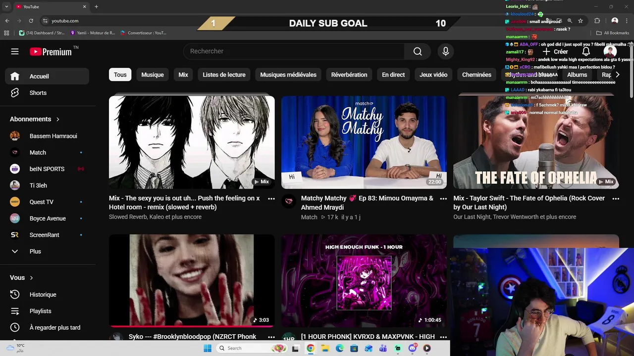The height and width of the screenshot is (356, 634).
Task: Select the Jeux vidéo filter chip
Action: point(433,75)
